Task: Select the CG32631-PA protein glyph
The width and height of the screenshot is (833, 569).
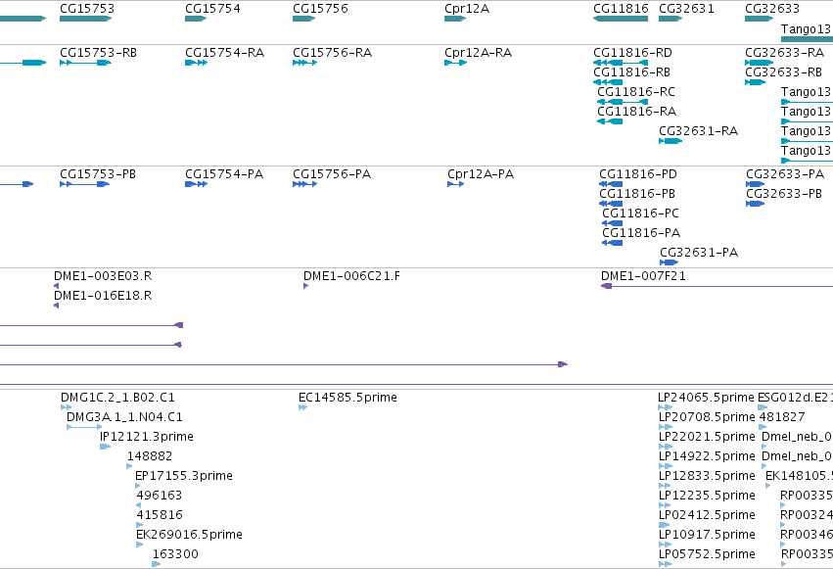Action: [670, 262]
